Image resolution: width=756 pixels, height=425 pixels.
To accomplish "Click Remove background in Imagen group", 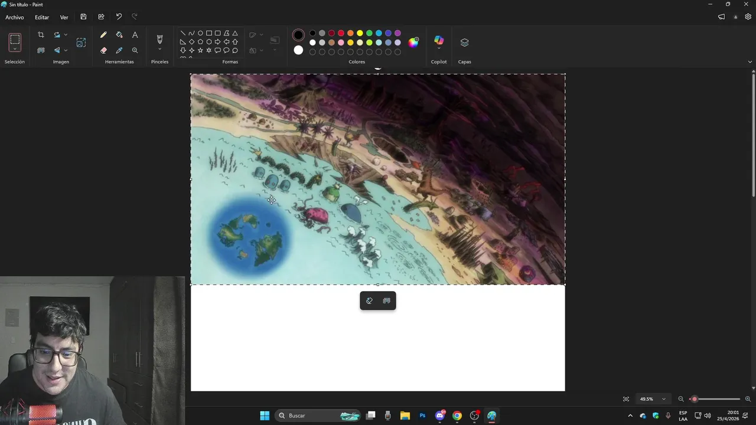I will tap(41, 50).
